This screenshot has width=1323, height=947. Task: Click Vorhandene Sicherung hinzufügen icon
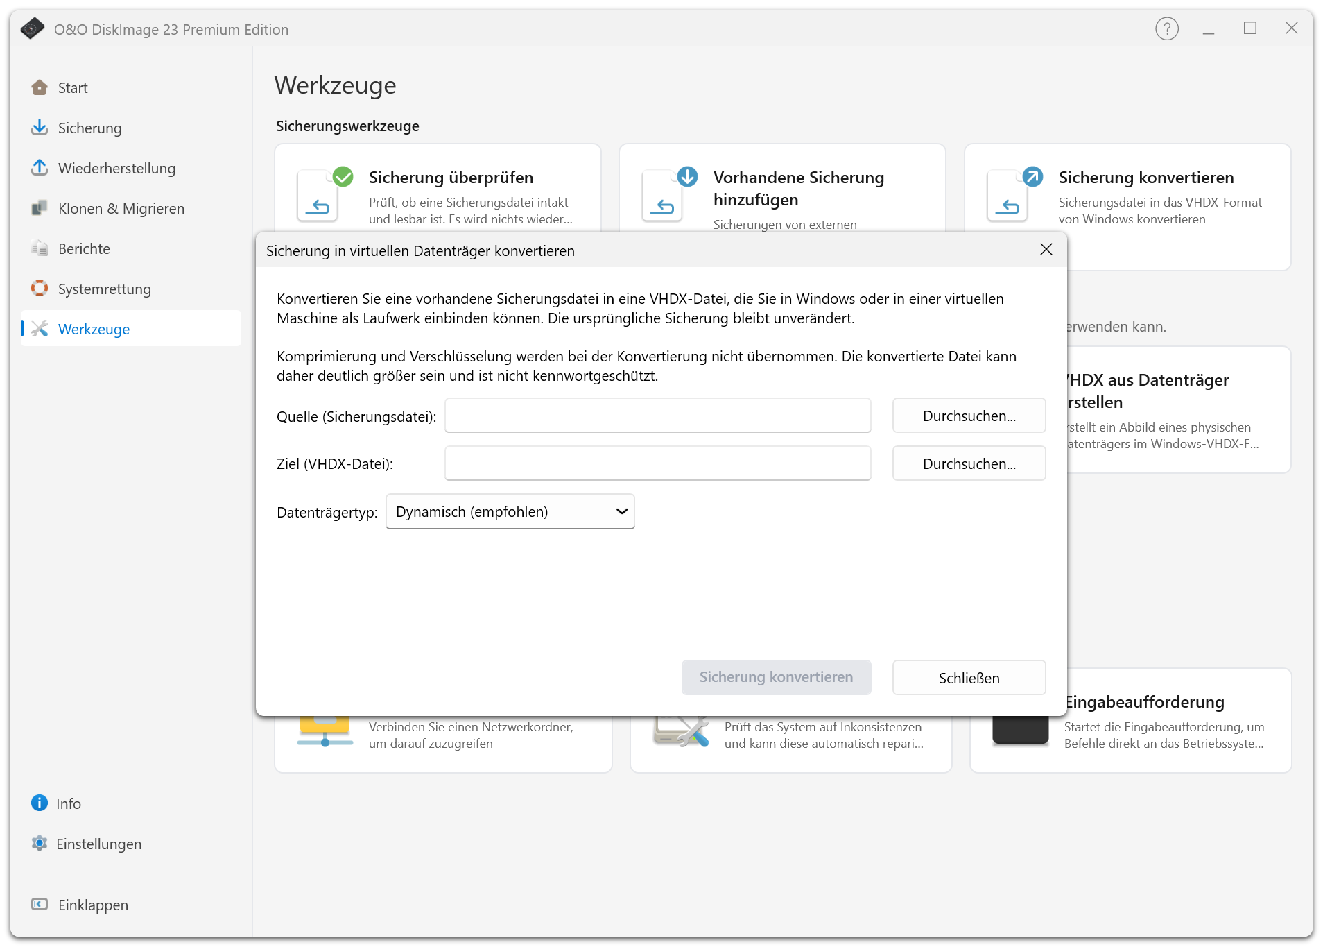669,194
